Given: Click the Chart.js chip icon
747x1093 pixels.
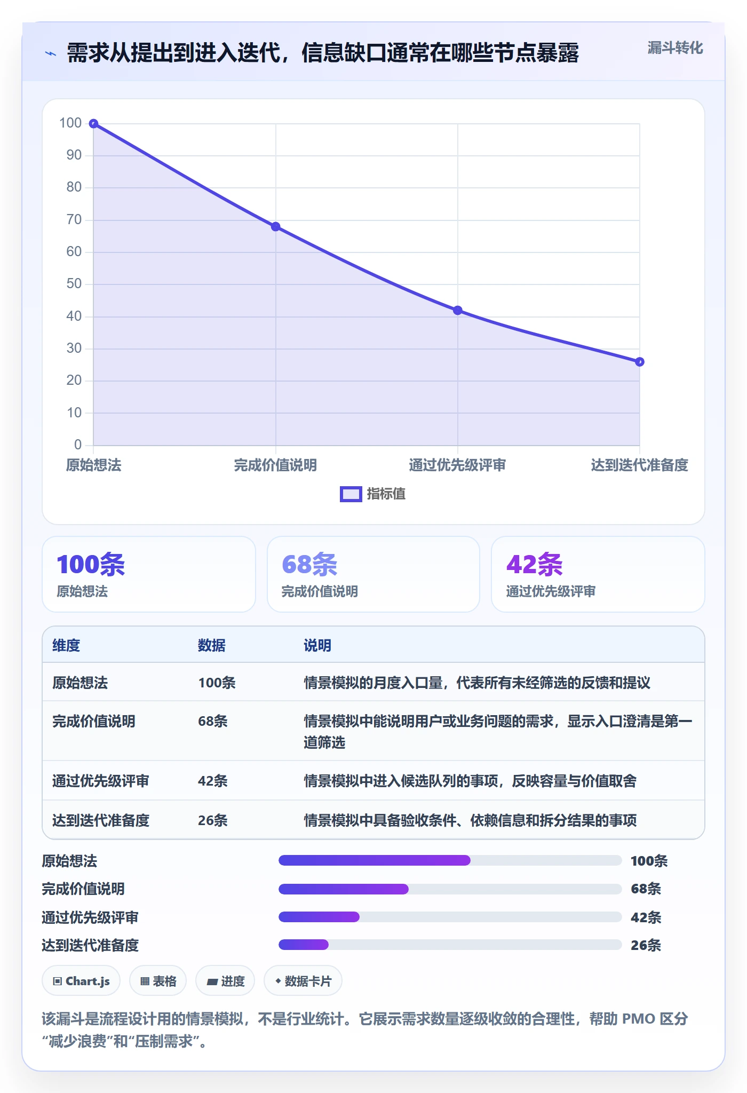Looking at the screenshot, I should 58,981.
